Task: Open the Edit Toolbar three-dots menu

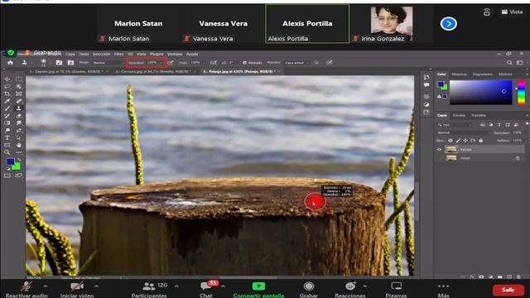Action: 18,152
